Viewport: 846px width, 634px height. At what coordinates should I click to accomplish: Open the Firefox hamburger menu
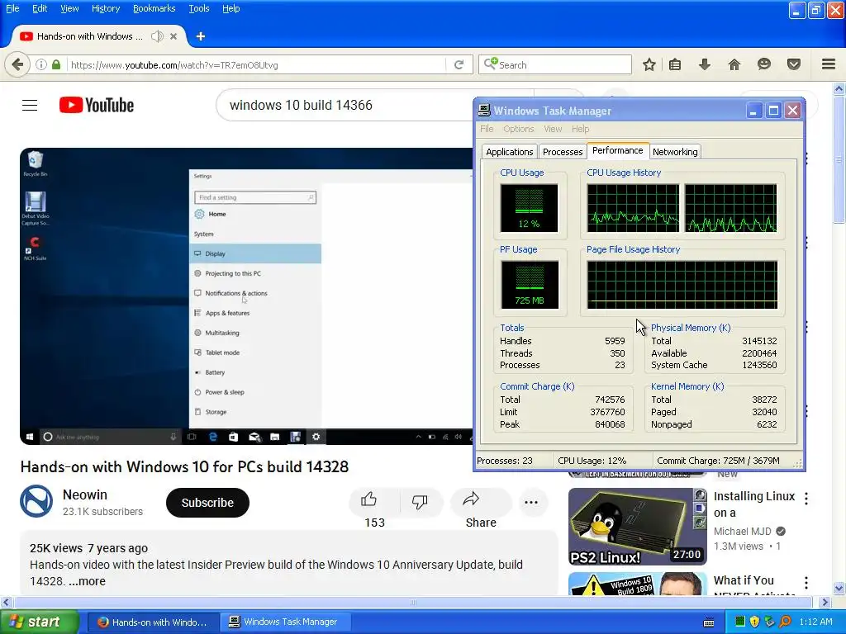click(x=829, y=64)
